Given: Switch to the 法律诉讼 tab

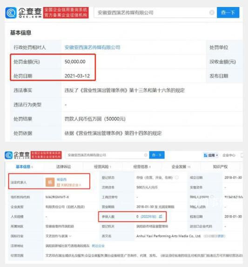Looking at the screenshot, I should point(64,166).
